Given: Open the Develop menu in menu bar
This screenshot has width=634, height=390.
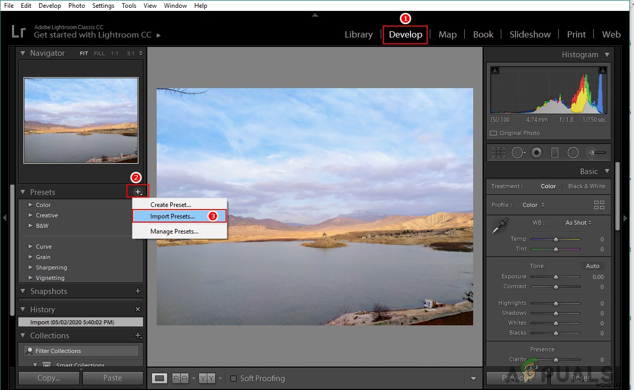Looking at the screenshot, I should pyautogui.click(x=50, y=6).
